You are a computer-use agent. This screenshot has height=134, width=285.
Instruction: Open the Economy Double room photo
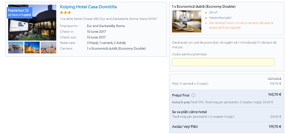click(186, 21)
